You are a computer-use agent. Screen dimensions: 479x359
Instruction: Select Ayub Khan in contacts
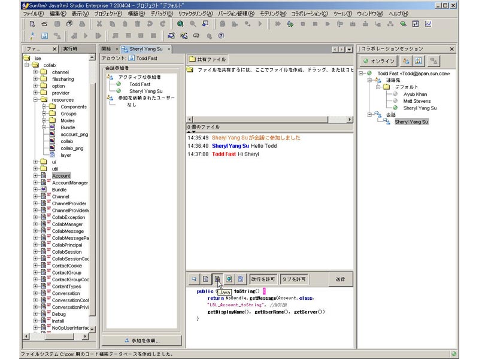tap(415, 95)
